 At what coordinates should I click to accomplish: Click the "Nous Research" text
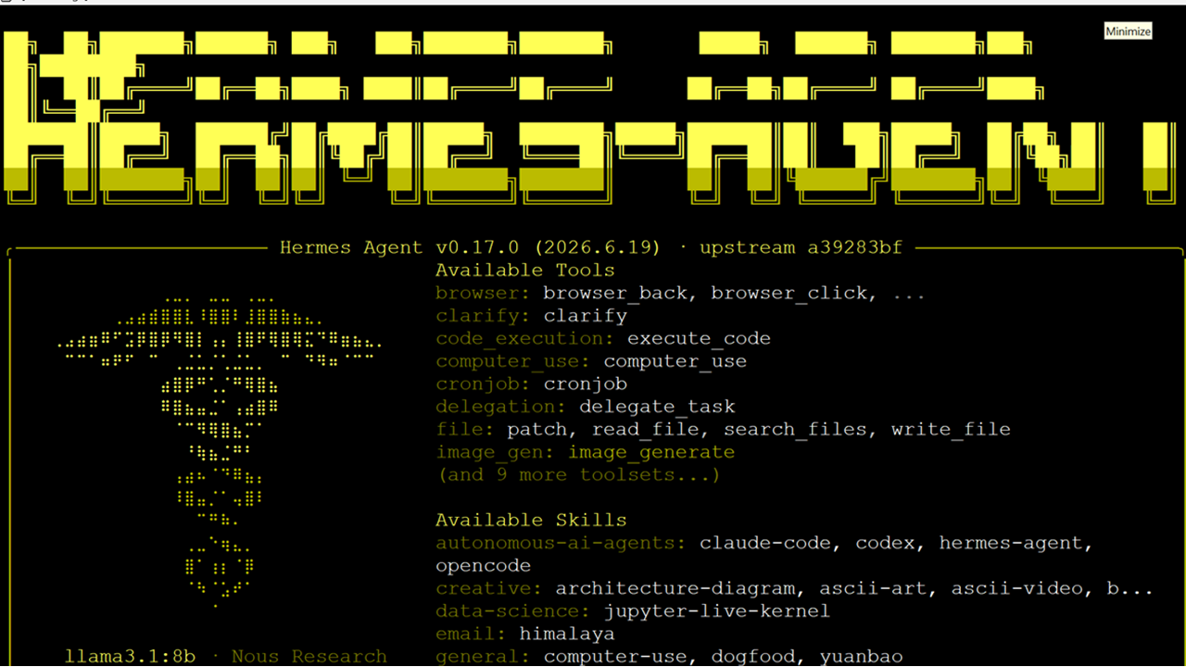pyautogui.click(x=309, y=657)
